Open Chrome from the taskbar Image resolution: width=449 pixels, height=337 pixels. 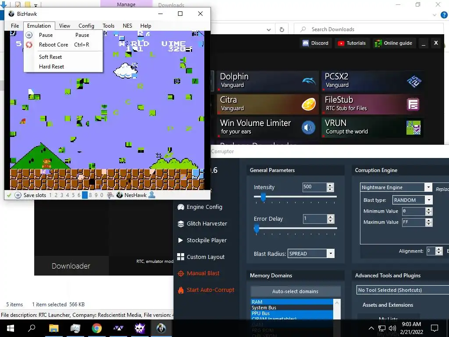pyautogui.click(x=96, y=328)
